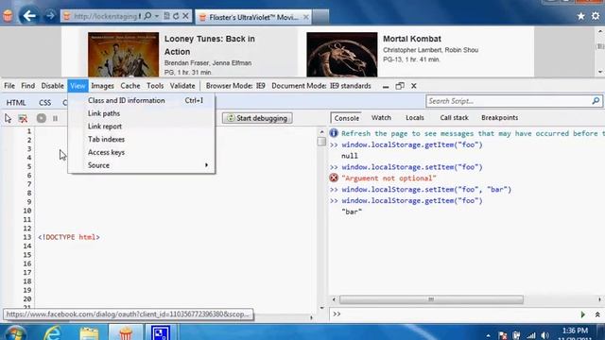The image size is (605, 340).
Task: Run script with green play arrow
Action: pos(583,314)
